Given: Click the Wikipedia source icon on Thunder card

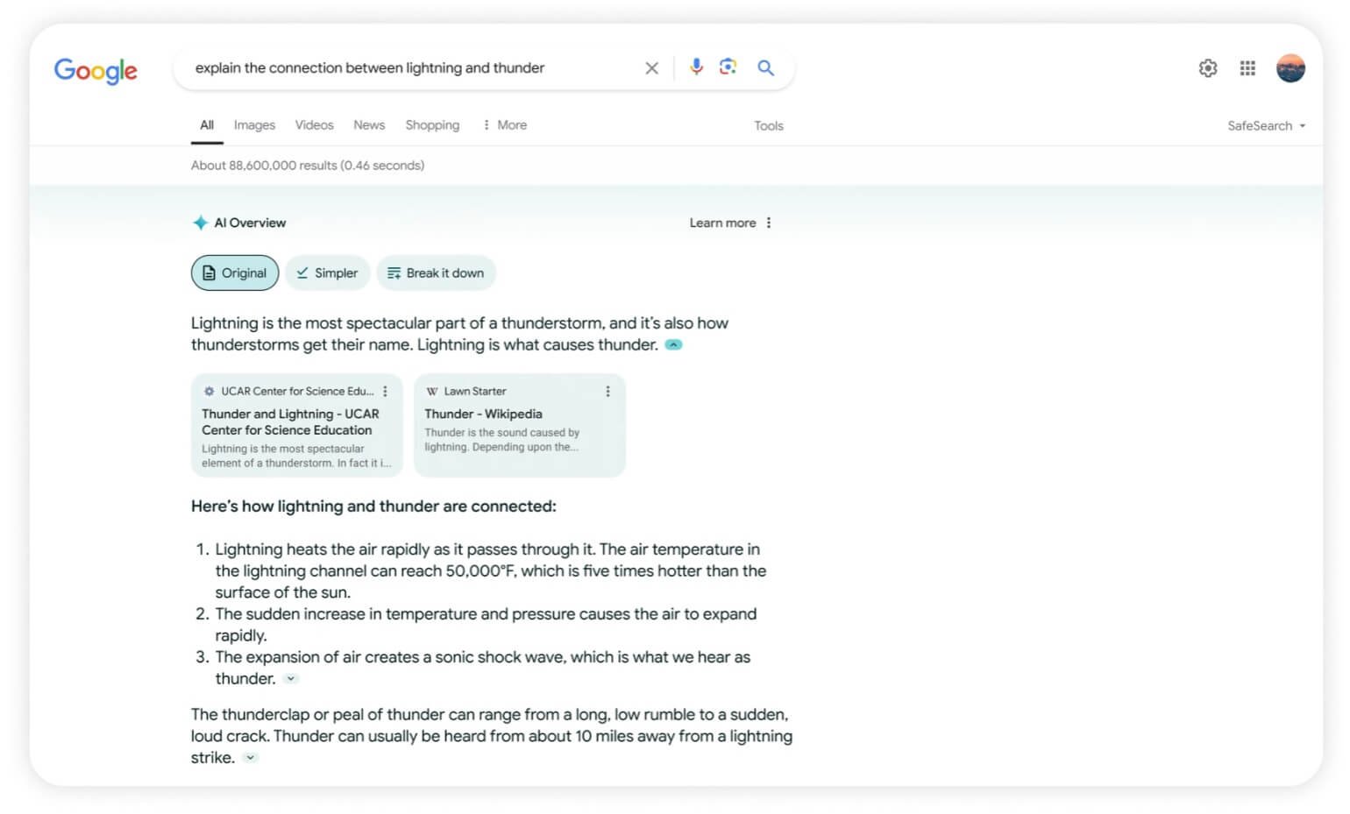Looking at the screenshot, I should (430, 391).
